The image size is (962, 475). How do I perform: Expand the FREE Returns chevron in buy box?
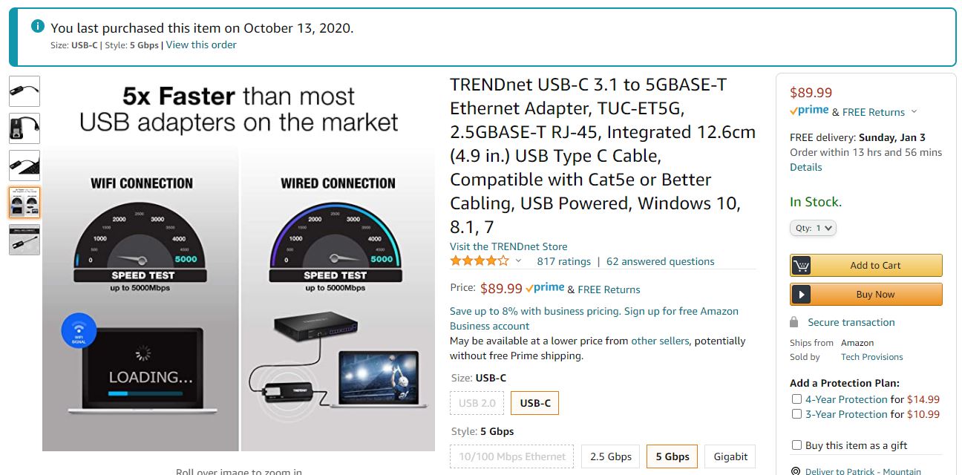click(914, 112)
